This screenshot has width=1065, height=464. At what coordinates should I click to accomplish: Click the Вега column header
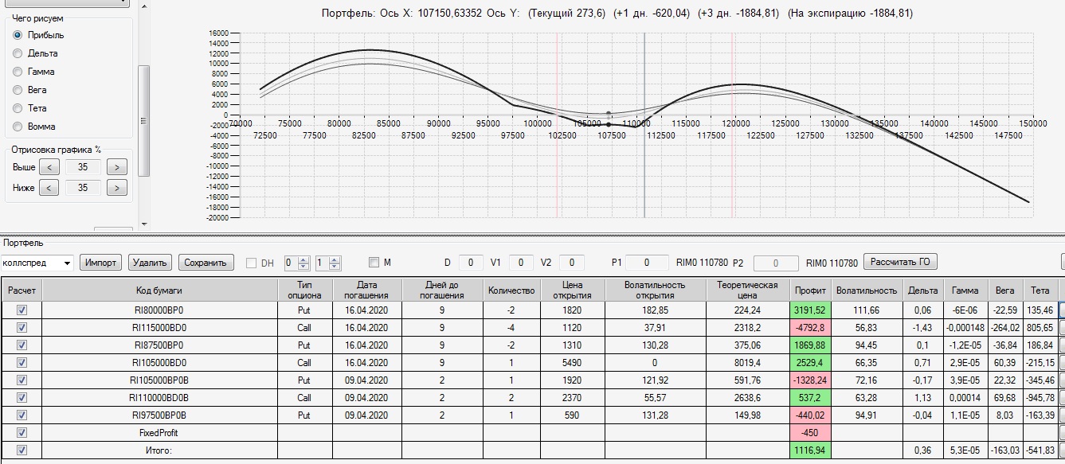click(1005, 290)
